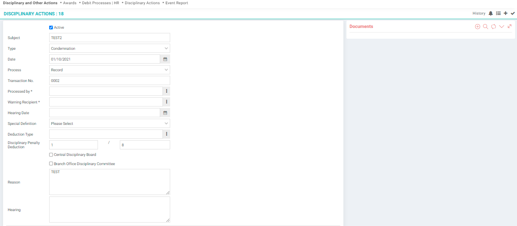Click the Disciplinary Penalty Deduction label
Image resolution: width=517 pixels, height=226 pixels.
(24, 145)
